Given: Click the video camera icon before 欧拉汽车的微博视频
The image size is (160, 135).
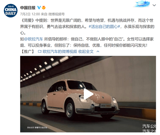Looking at the screenshot, I should tap(40, 52).
